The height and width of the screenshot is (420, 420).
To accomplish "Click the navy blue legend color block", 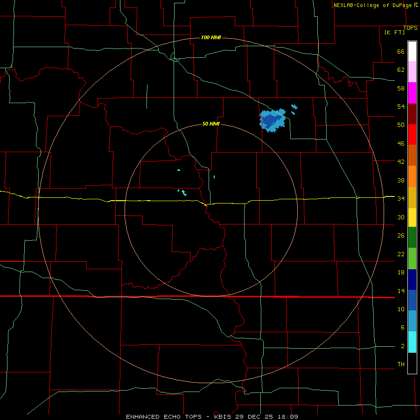I will (412, 280).
